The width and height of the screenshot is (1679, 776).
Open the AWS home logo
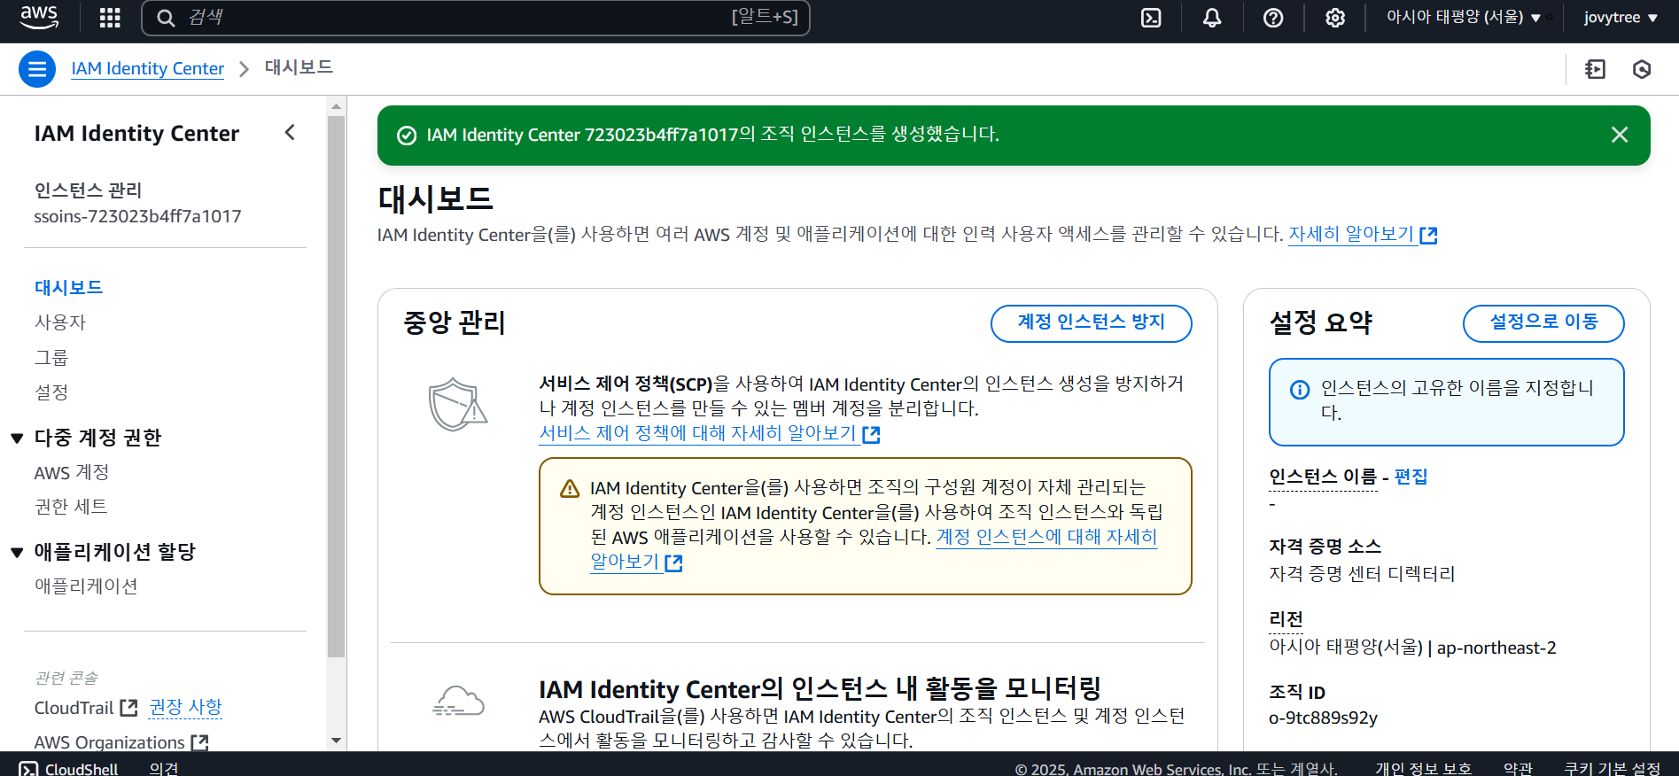(39, 17)
